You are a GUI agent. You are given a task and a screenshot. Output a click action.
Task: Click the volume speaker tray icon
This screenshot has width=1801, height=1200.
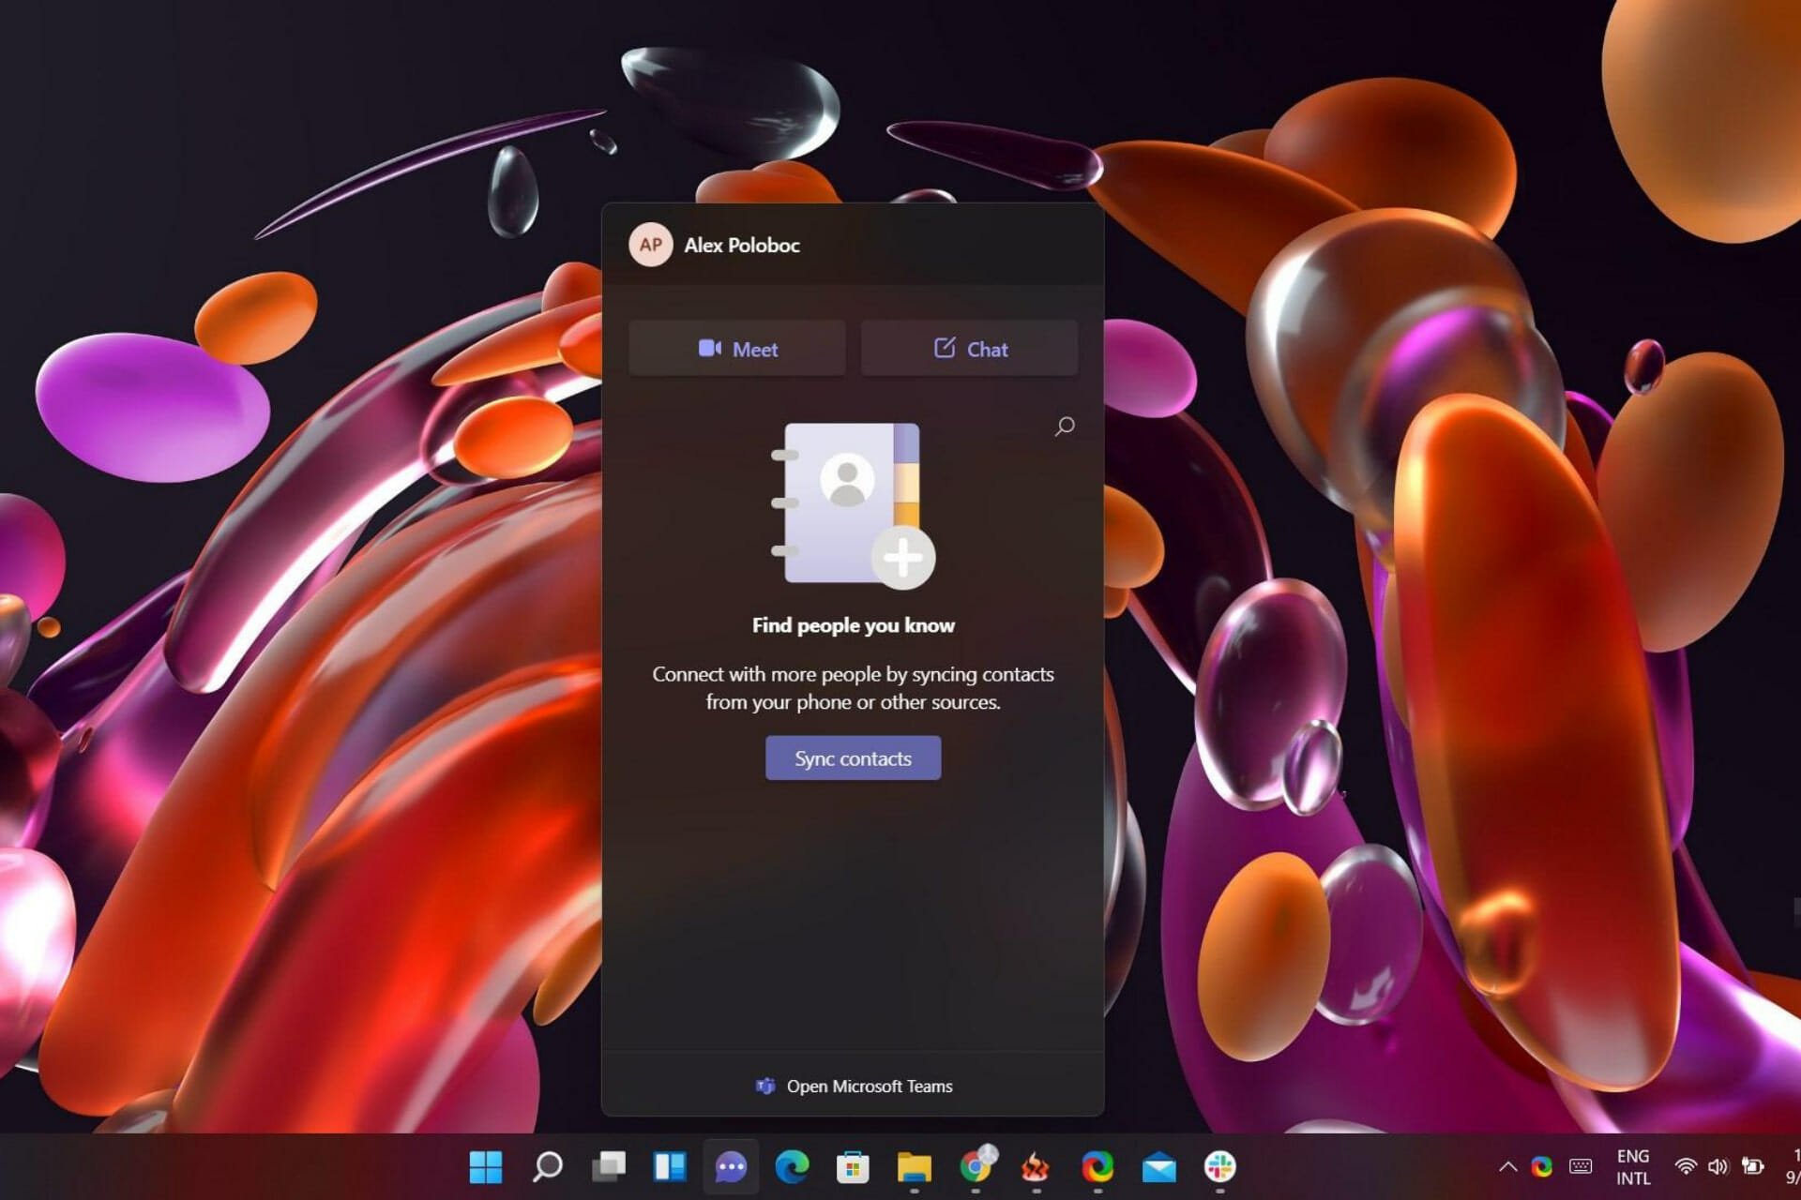pos(1718,1167)
